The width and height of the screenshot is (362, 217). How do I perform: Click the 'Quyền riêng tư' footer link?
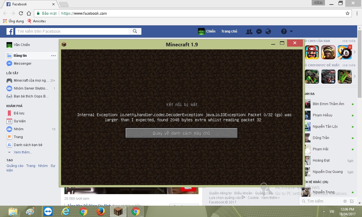[220, 193]
